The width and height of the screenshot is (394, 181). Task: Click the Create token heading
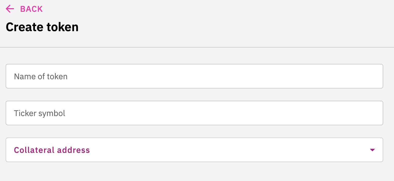coord(42,27)
